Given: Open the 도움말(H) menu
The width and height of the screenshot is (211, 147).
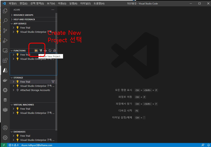Looking at the screenshot, I should [x=99, y=3].
